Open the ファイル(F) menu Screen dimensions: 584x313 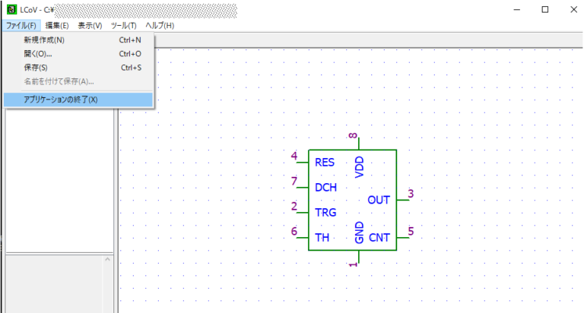click(21, 25)
